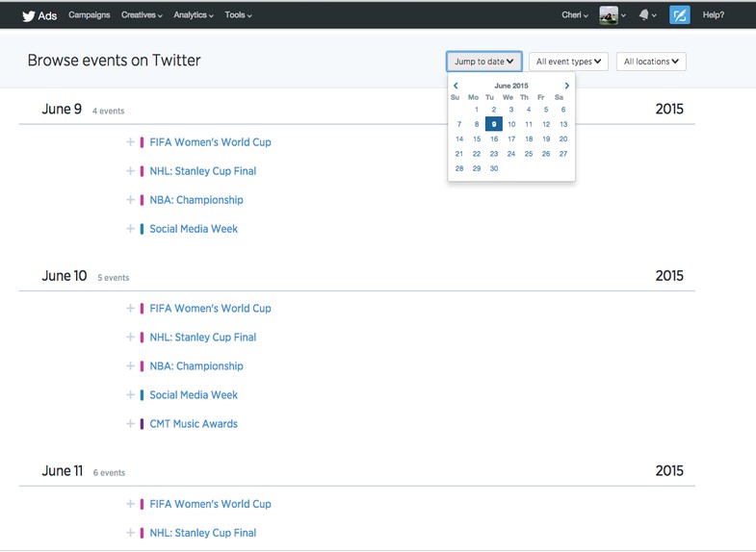Expand June 10 NHL: Stanley Cup Final plus icon
This screenshot has width=756, height=552.
click(x=130, y=337)
